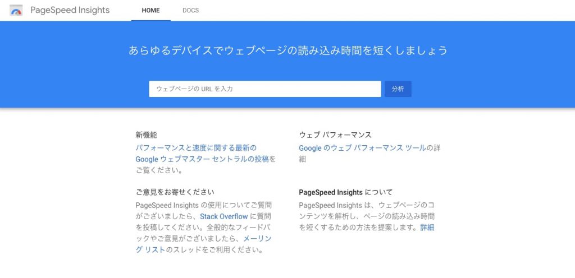This screenshot has height=278, width=575.
Task: Follow the Stack Overflow link
Action: point(223,216)
